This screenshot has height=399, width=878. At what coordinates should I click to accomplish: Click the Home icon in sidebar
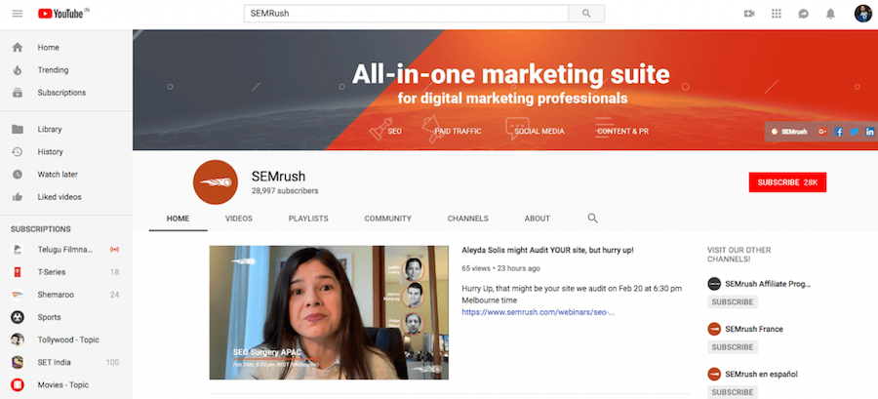coord(18,48)
